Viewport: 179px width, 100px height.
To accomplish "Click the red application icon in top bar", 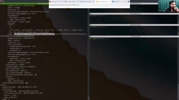I will [x=1, y=1].
